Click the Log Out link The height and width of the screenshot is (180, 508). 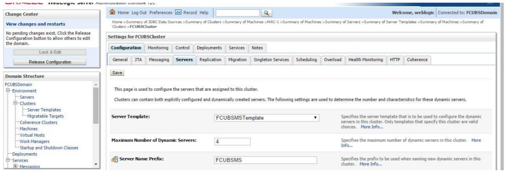139,13
